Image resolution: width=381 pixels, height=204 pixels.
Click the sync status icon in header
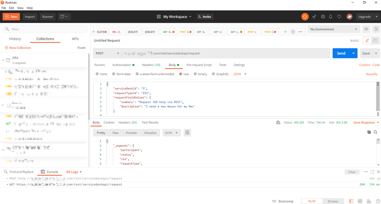tap(305, 16)
